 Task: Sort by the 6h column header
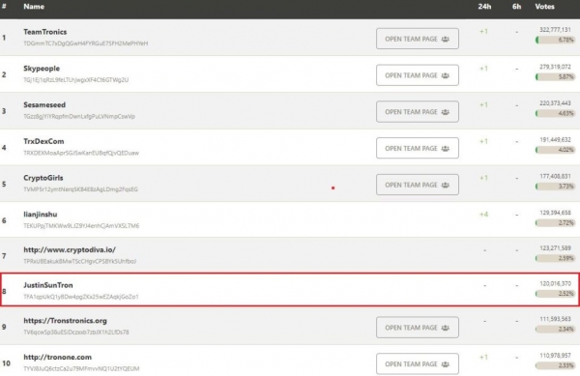(516, 7)
